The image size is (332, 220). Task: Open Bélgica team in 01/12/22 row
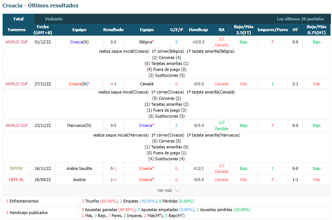[x=147, y=42]
